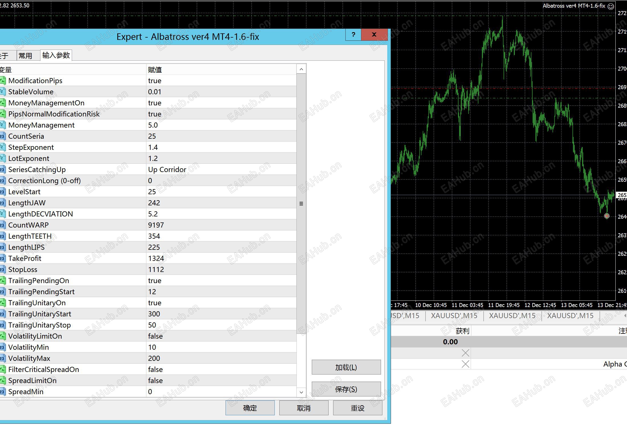Select the VolatilityMax row label

(29, 358)
